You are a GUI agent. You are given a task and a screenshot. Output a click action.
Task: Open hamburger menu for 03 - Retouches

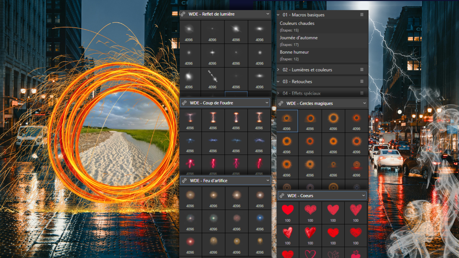tap(362, 81)
